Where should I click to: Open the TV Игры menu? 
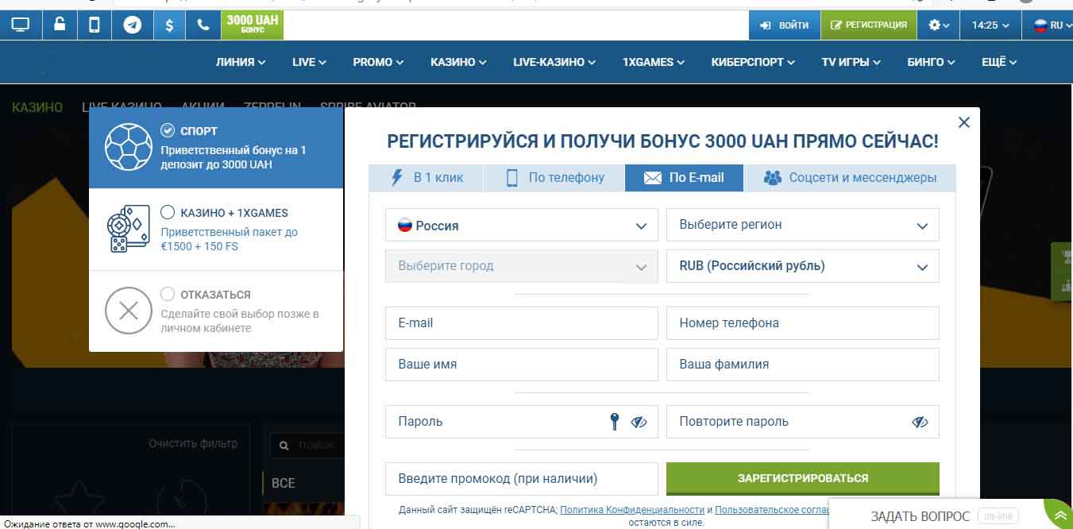(x=851, y=62)
